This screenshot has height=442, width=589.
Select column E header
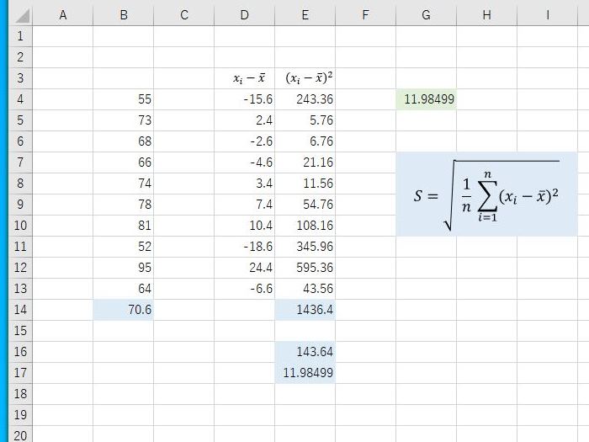point(305,15)
